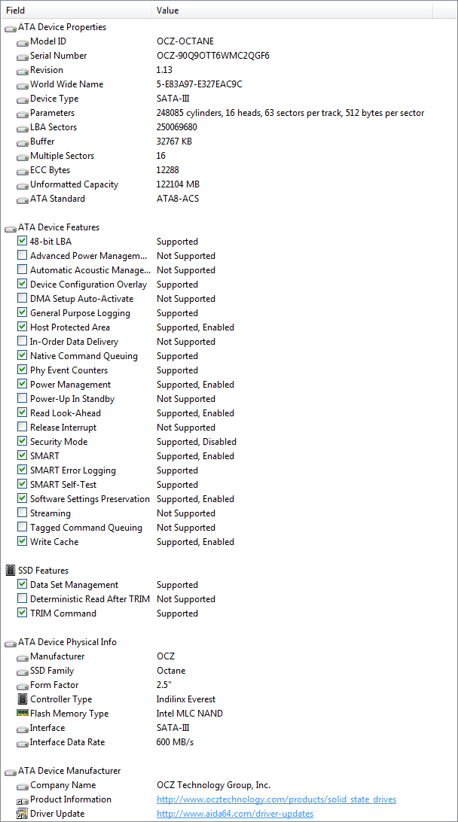
Task: Toggle the 48-bit LBA checkbox
Action: [22, 241]
